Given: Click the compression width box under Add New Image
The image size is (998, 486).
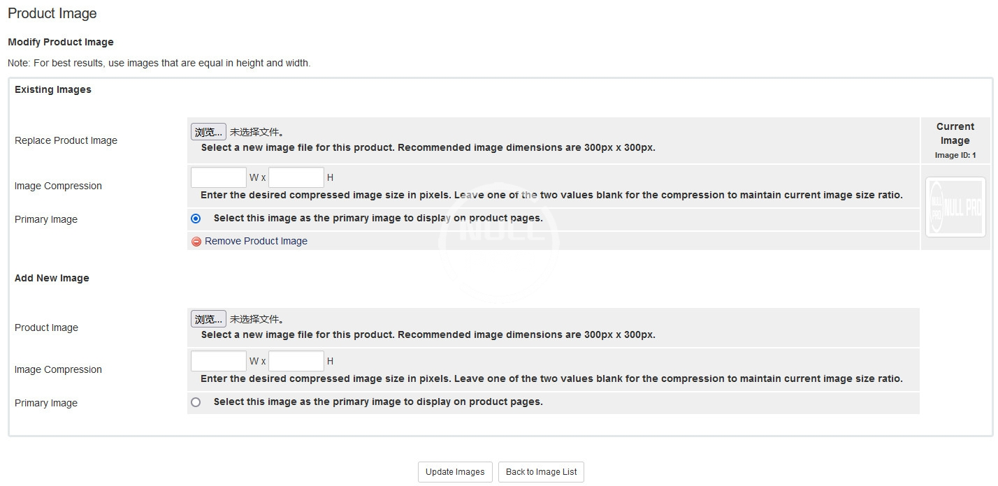Looking at the screenshot, I should click(219, 361).
